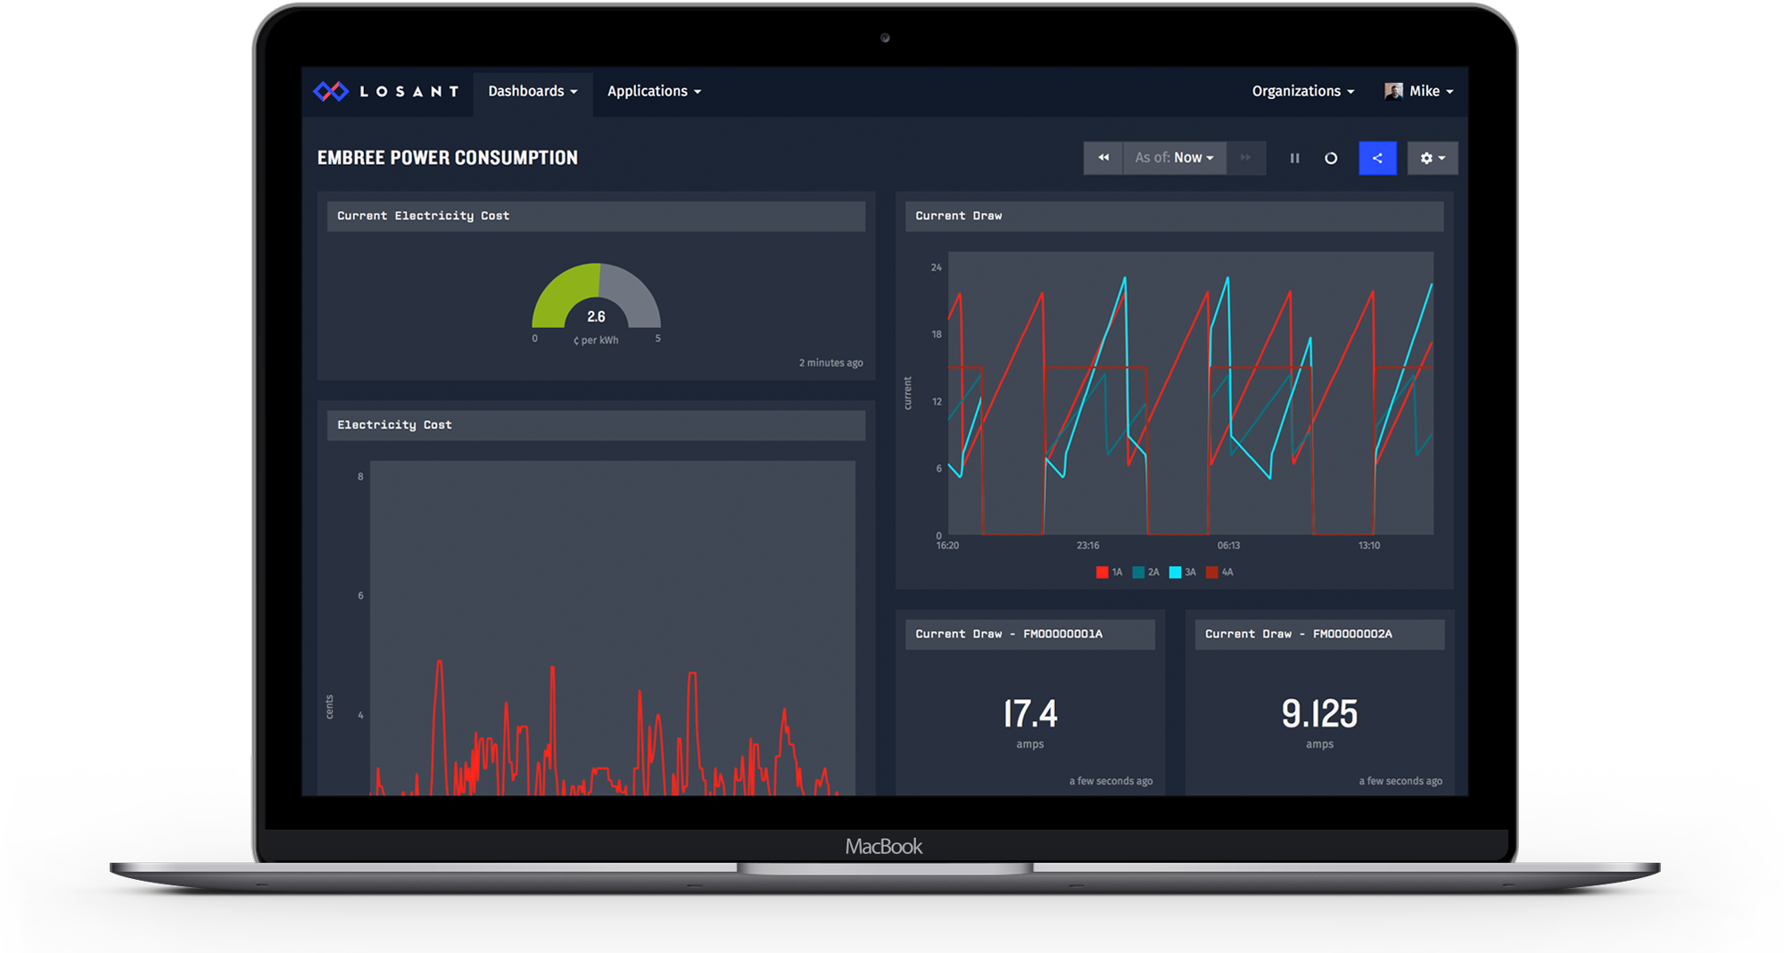The image size is (1784, 953).
Task: Step back in time with rewind arrows
Action: coord(1103,158)
